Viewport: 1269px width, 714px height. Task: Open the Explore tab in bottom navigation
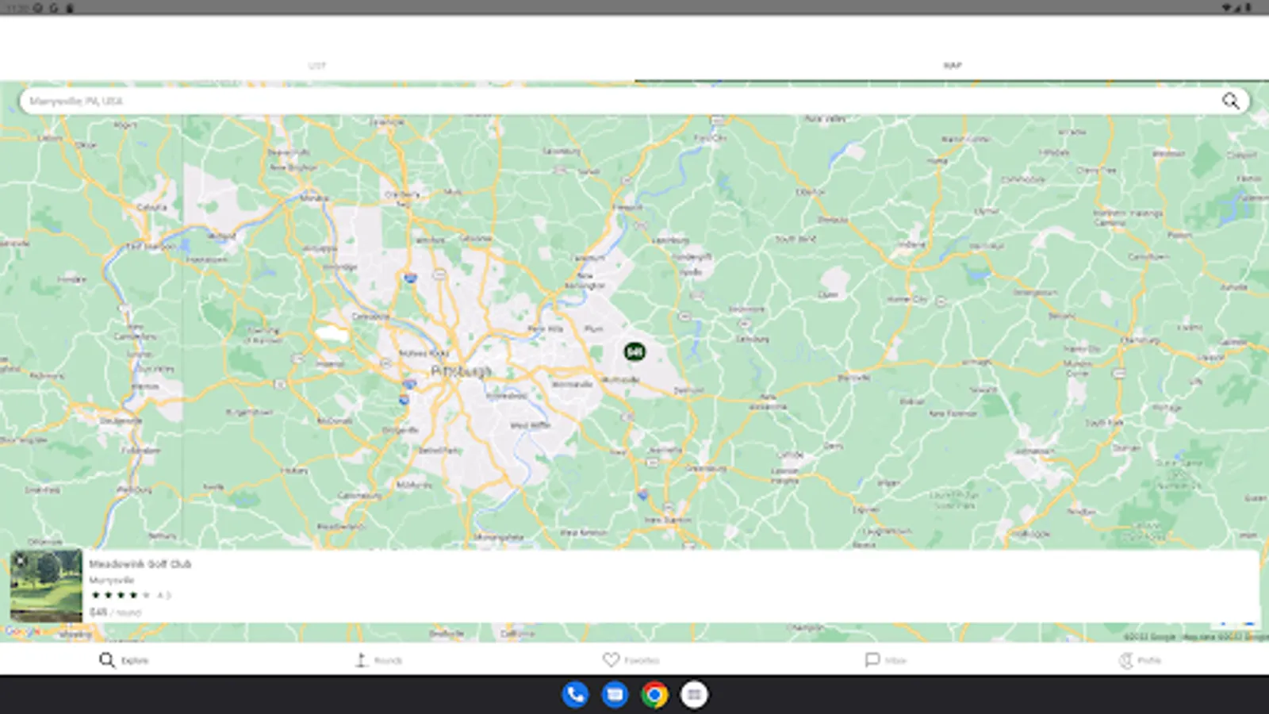[x=124, y=660]
